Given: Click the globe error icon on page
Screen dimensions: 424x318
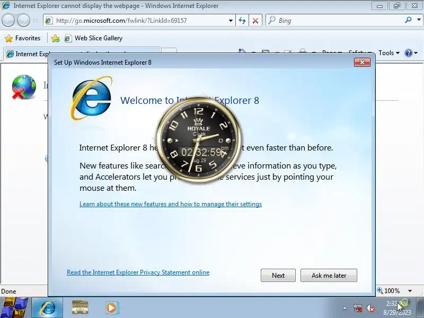Looking at the screenshot, I should pos(24,87).
